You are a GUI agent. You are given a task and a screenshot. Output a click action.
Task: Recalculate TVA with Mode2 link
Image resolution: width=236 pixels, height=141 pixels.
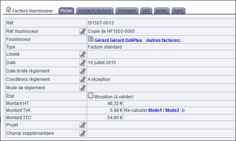pos(172,110)
